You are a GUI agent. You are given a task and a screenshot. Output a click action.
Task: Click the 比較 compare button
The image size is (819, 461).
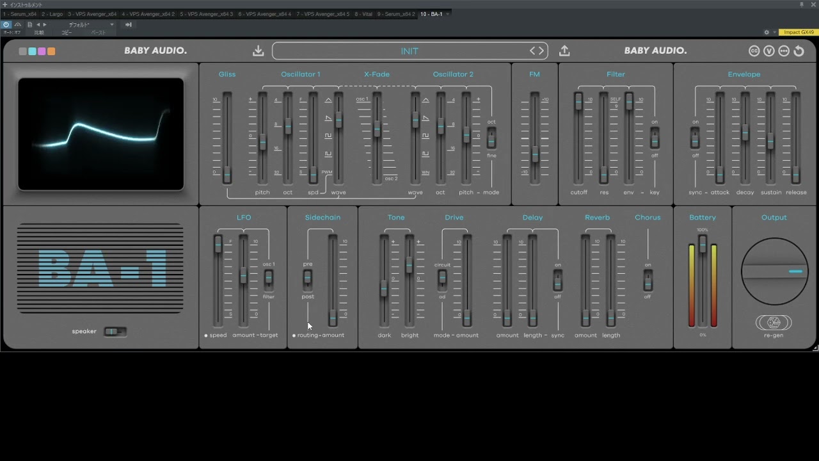(39, 32)
